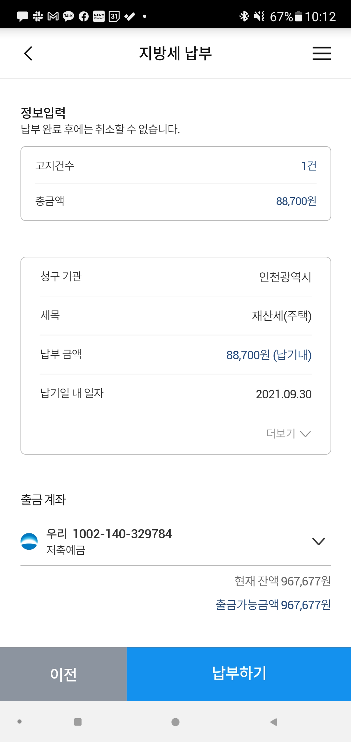Image resolution: width=351 pixels, height=742 pixels.
Task: Tap the Android back navigation triangle
Action: (x=274, y=722)
